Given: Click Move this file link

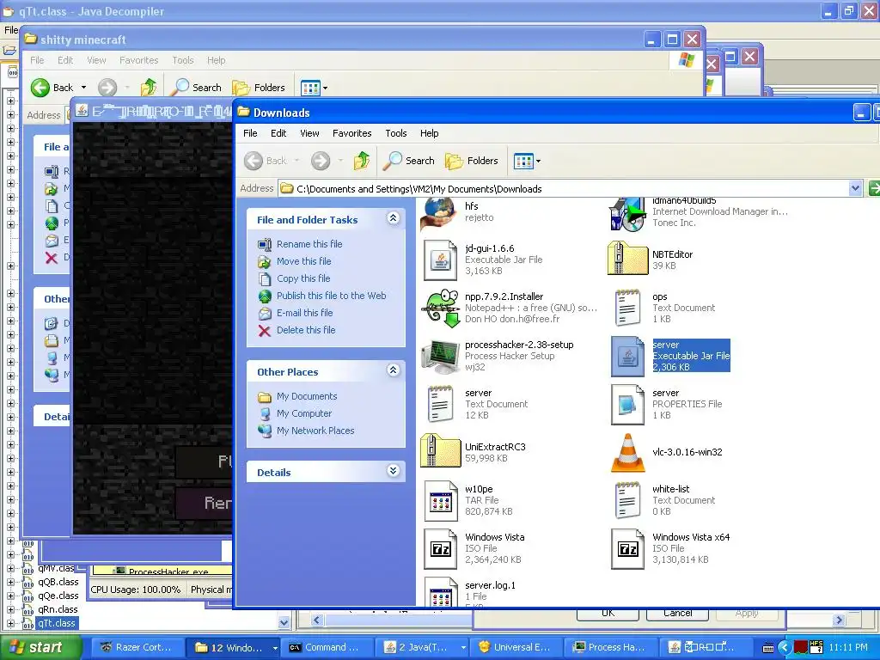Looking at the screenshot, I should (303, 261).
